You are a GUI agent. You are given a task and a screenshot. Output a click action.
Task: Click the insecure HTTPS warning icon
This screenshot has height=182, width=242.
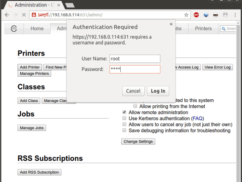point(34,15)
